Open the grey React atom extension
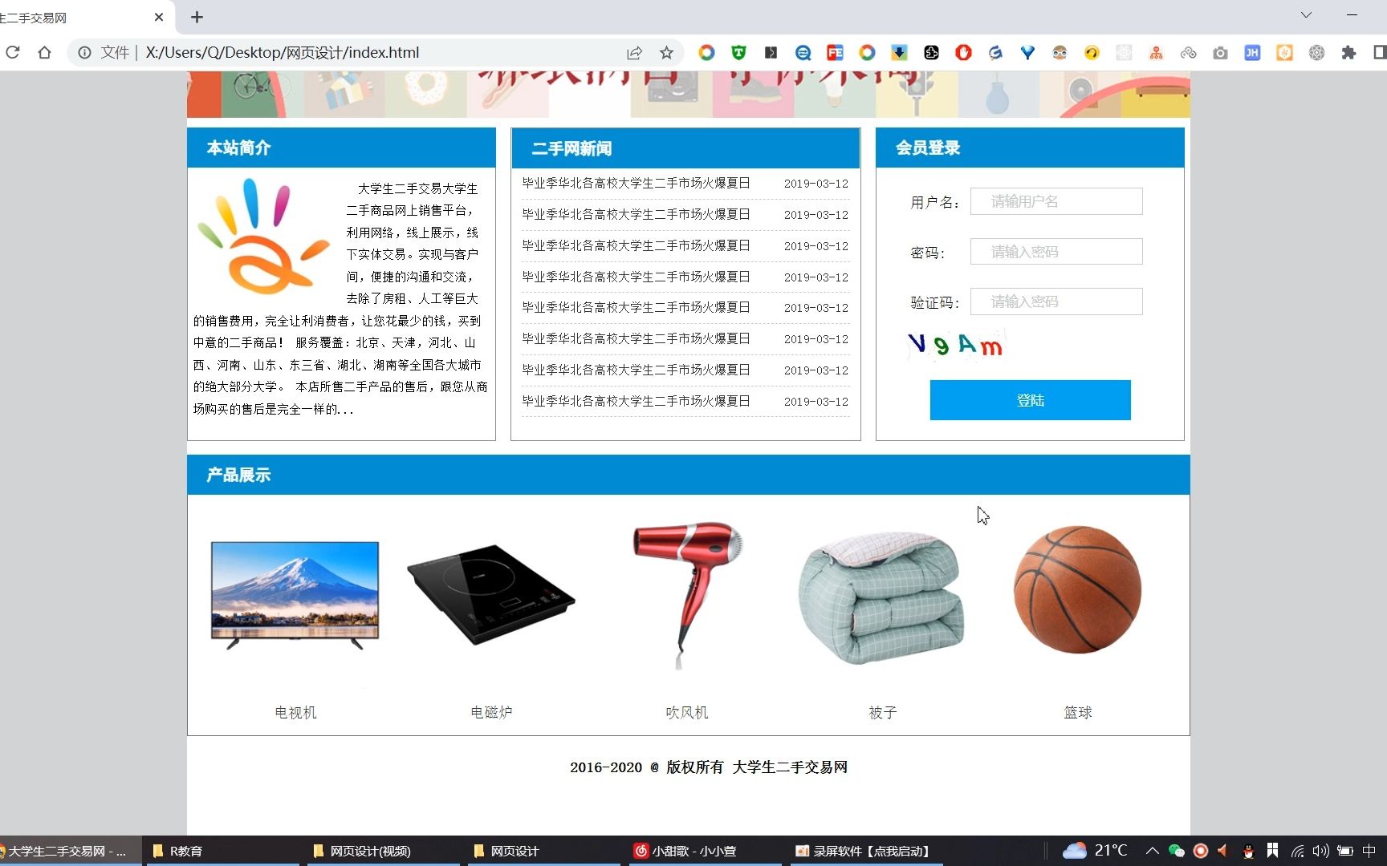Image resolution: width=1387 pixels, height=866 pixels. tap(1316, 53)
